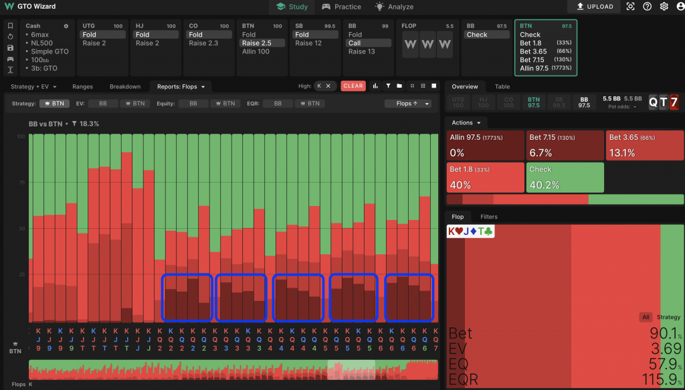Select the Overview tab
Image resolution: width=685 pixels, height=390 pixels.
[x=465, y=86]
